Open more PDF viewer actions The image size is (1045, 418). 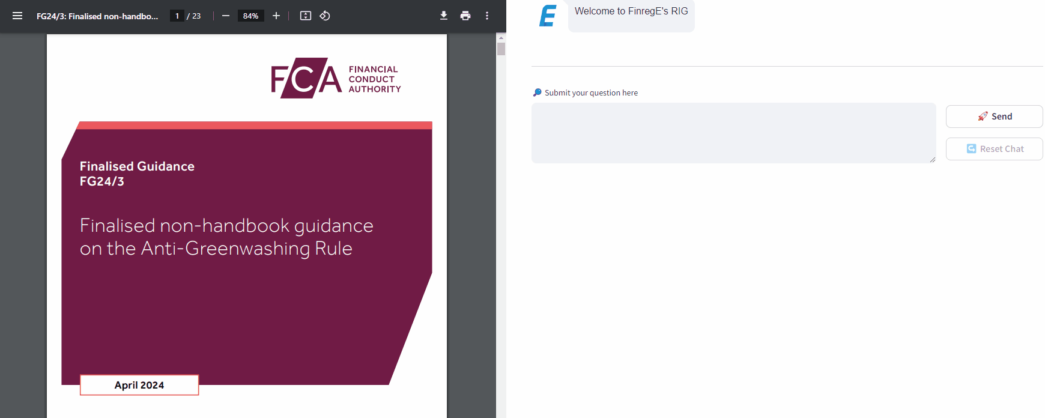487,16
